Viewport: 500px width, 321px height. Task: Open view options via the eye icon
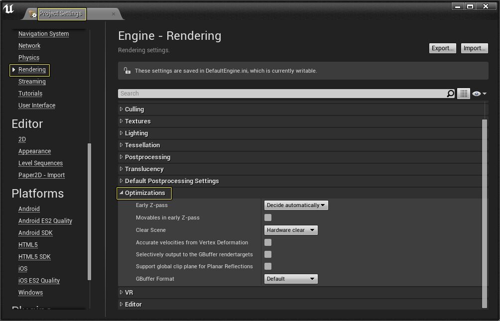[x=476, y=94]
